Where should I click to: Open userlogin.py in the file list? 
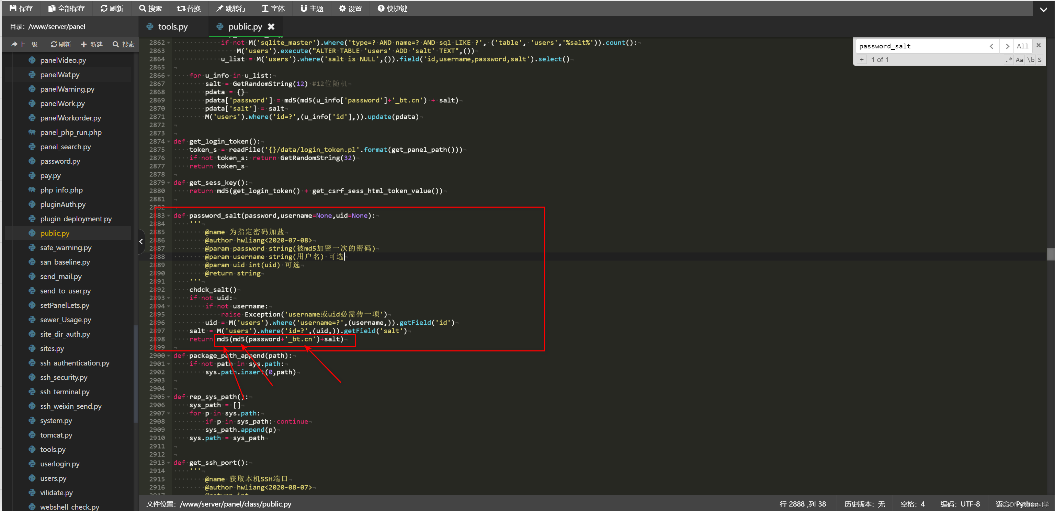click(60, 464)
